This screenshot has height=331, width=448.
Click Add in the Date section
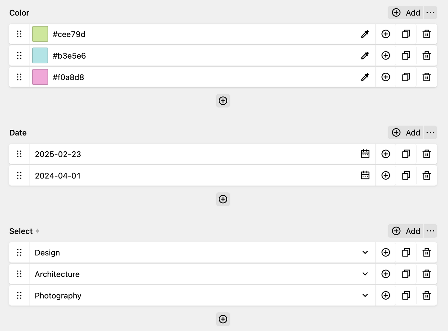click(406, 132)
